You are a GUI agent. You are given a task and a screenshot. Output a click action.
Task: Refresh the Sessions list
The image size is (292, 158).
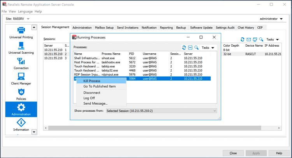tap(242, 39)
